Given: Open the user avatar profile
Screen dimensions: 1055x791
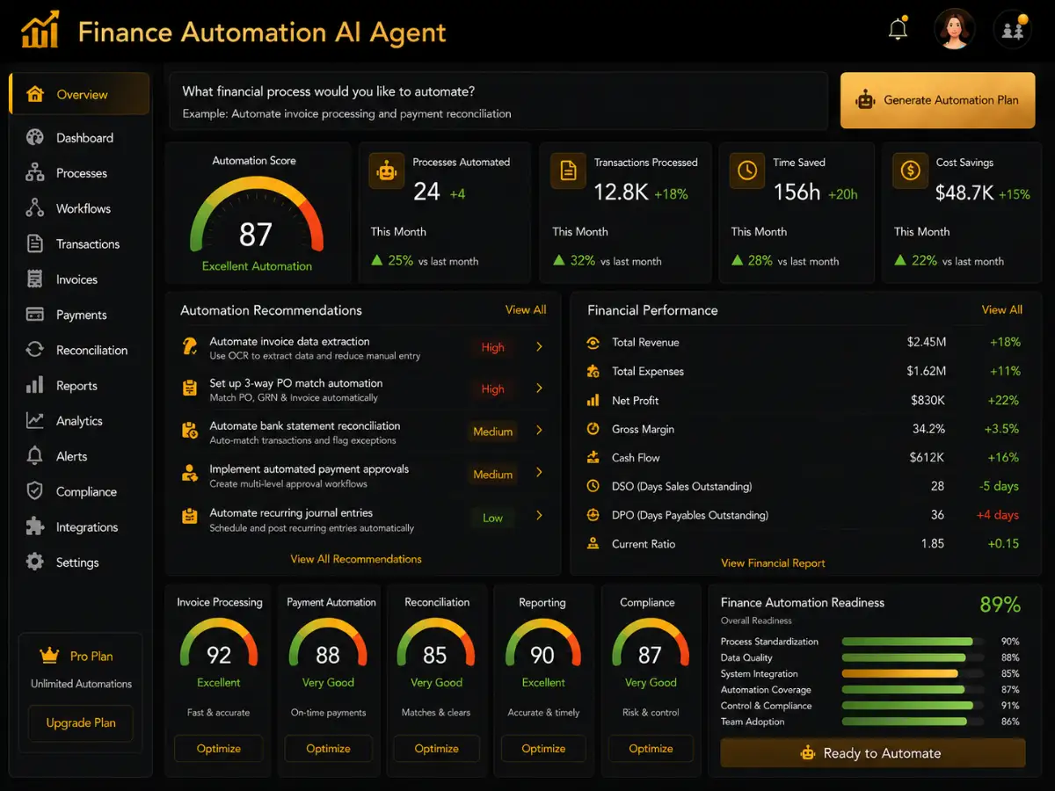Looking at the screenshot, I should (955, 30).
